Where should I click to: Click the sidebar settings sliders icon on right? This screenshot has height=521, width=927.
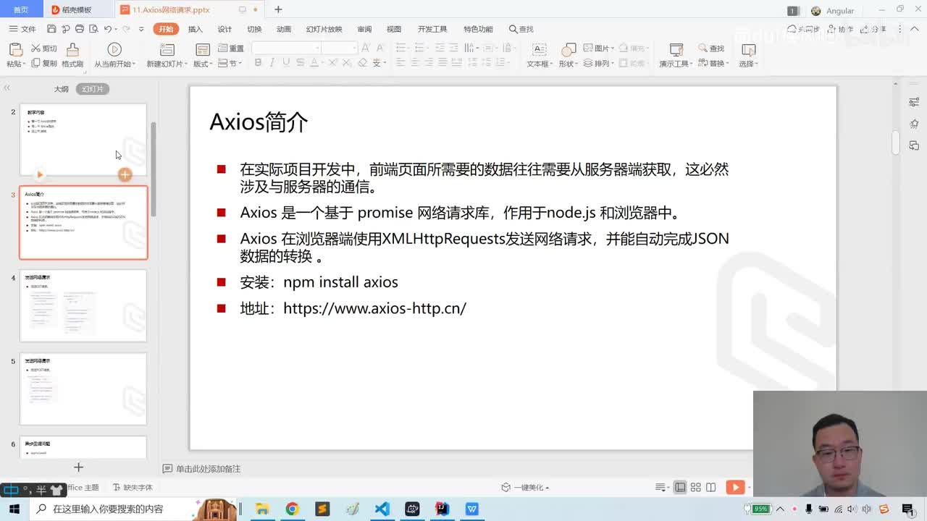point(914,103)
